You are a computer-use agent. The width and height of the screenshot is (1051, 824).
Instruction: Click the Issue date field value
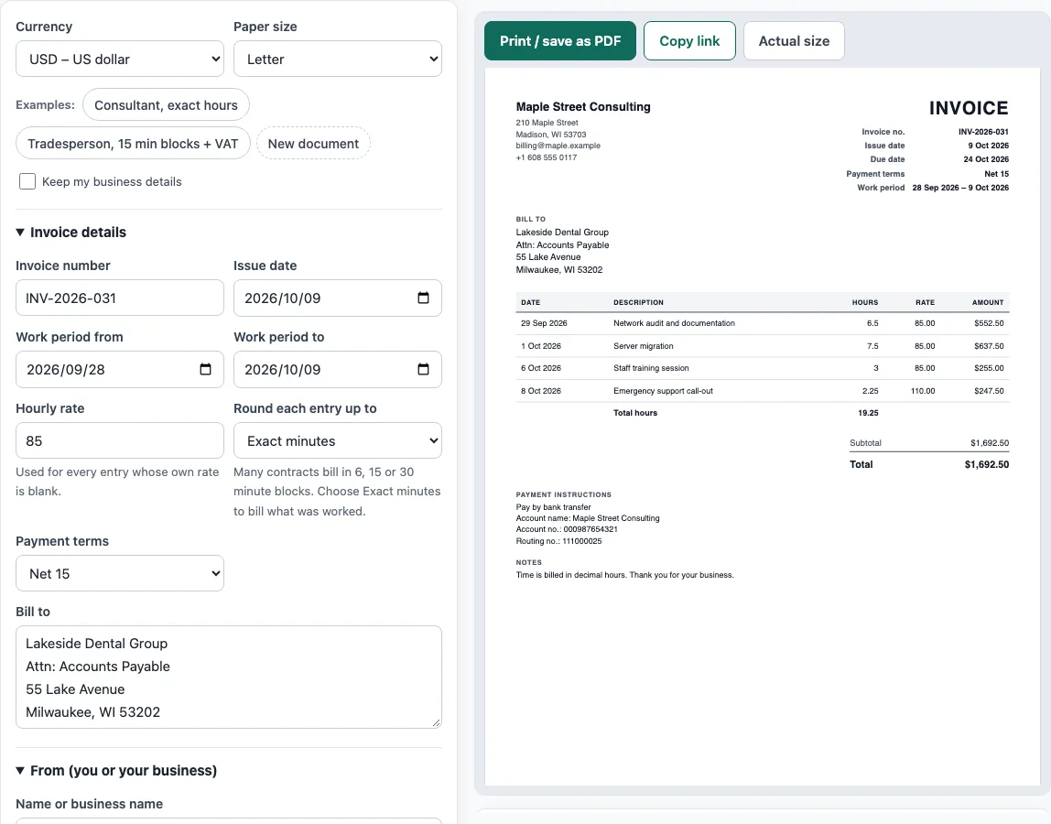click(x=282, y=298)
